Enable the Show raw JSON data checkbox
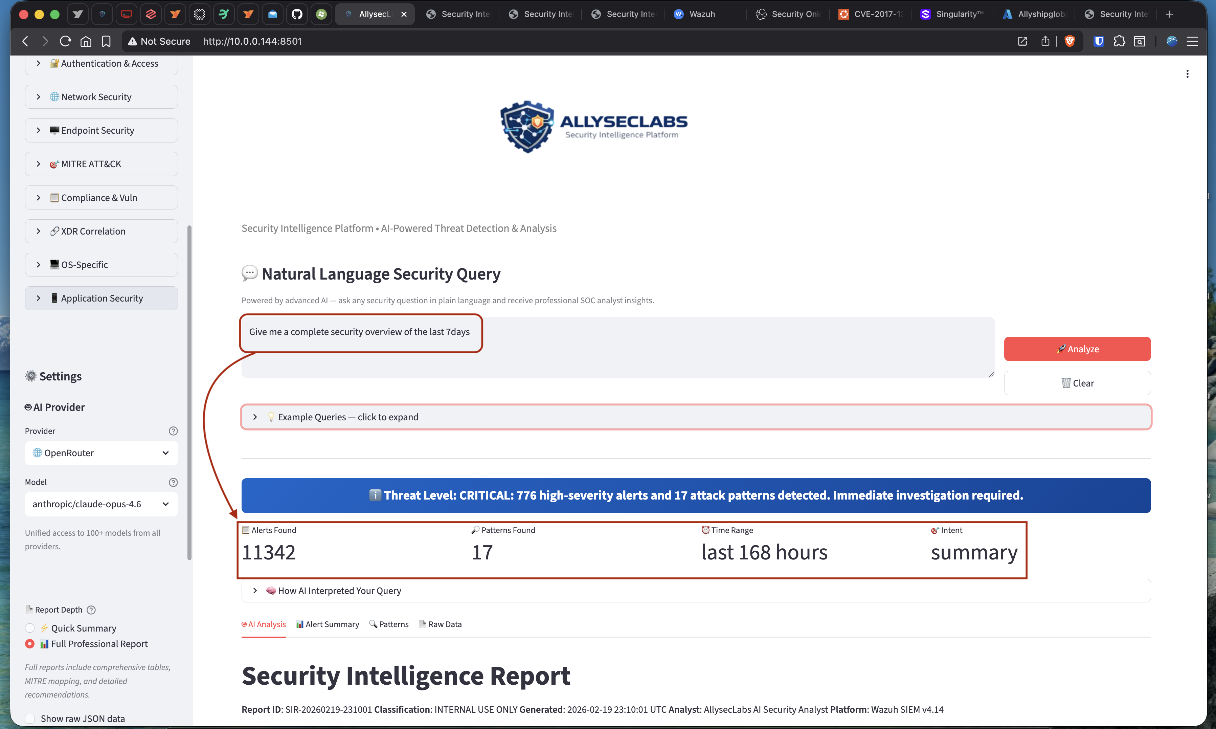1216x729 pixels. pos(30,718)
